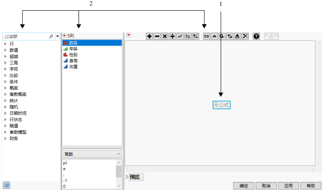
Task: Click the 预览 button
Action: click(x=136, y=177)
